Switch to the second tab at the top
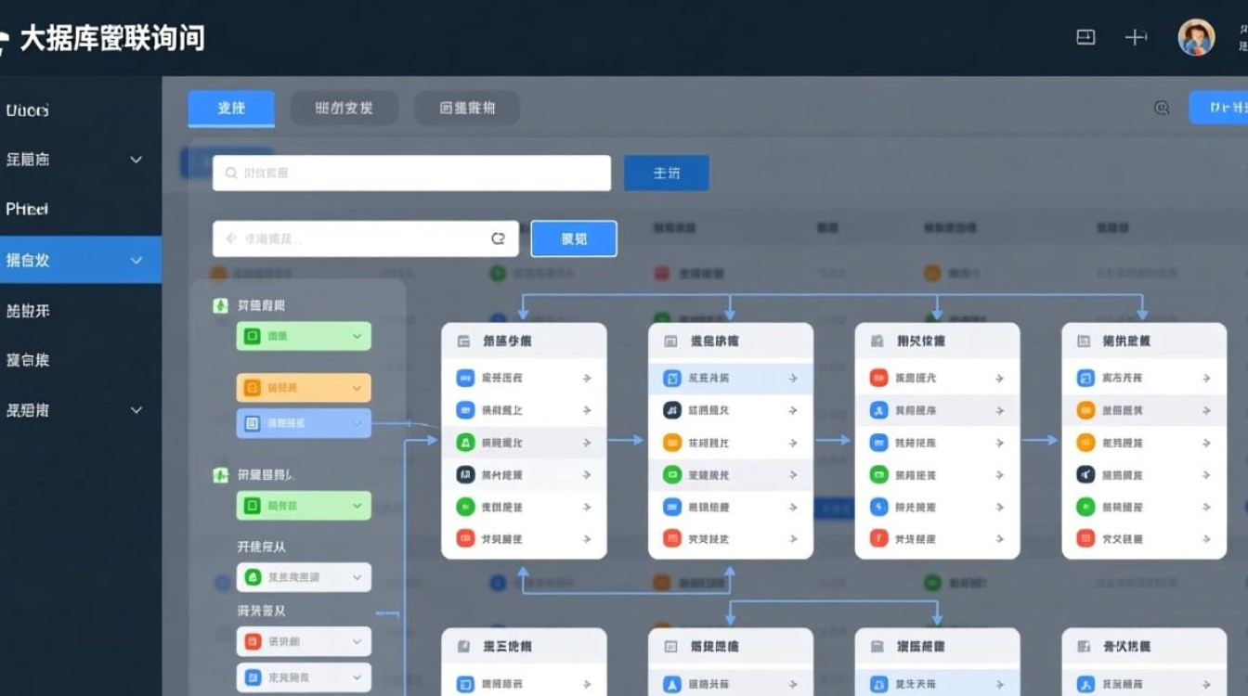Screen dimensions: 1248x696 coord(344,108)
